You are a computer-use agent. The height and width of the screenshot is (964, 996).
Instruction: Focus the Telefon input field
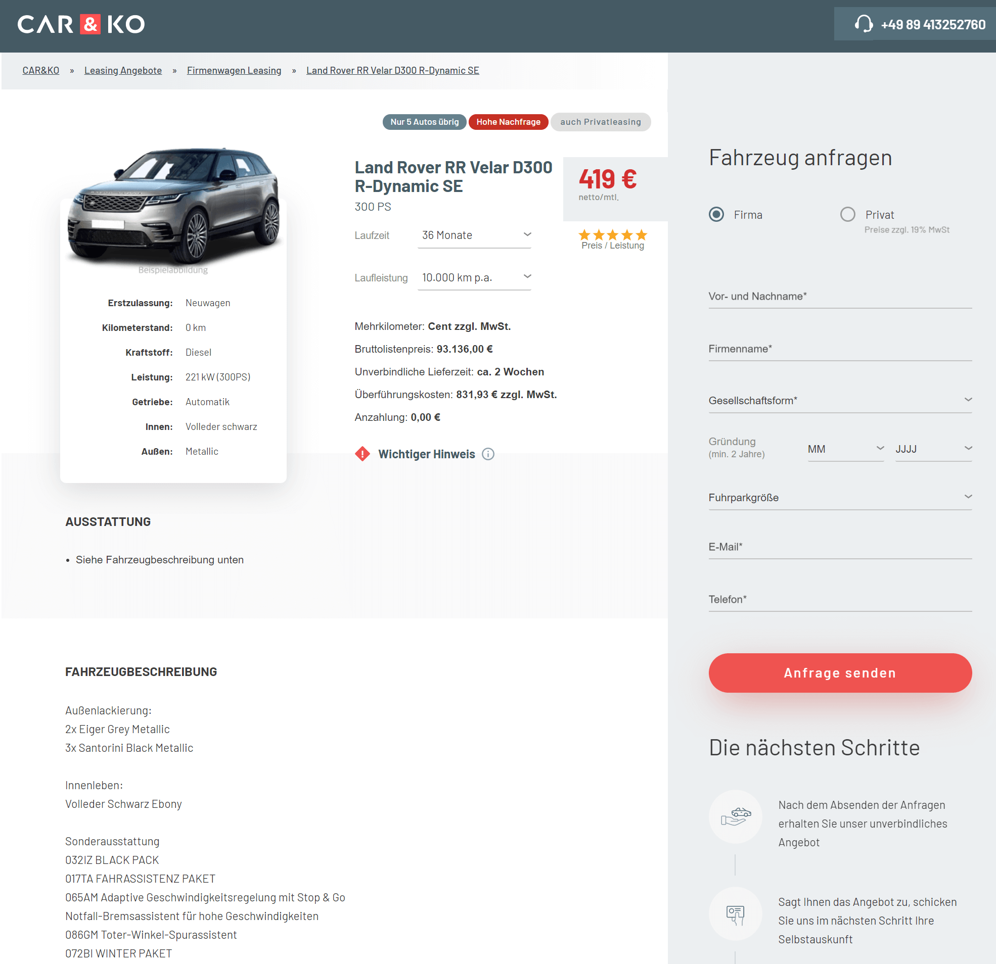coord(840,599)
